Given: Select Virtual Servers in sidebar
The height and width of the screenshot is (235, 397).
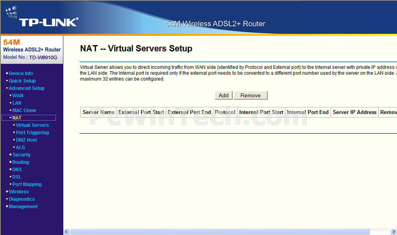Looking at the screenshot, I should click(x=32, y=125).
